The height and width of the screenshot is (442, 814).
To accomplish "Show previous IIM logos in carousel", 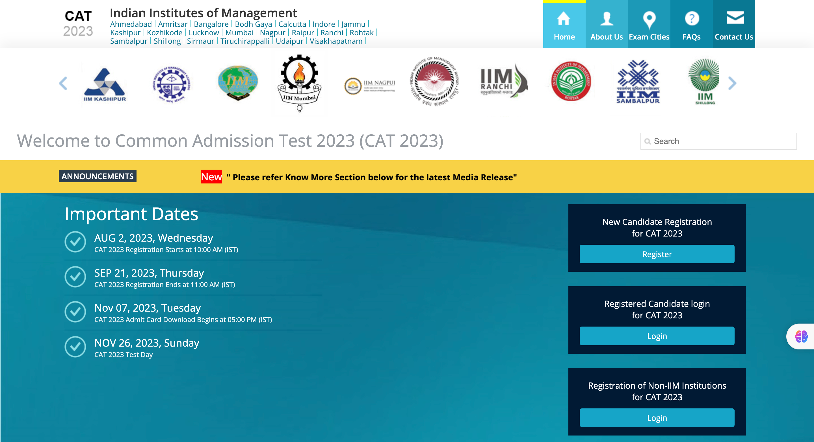I will 63,83.
